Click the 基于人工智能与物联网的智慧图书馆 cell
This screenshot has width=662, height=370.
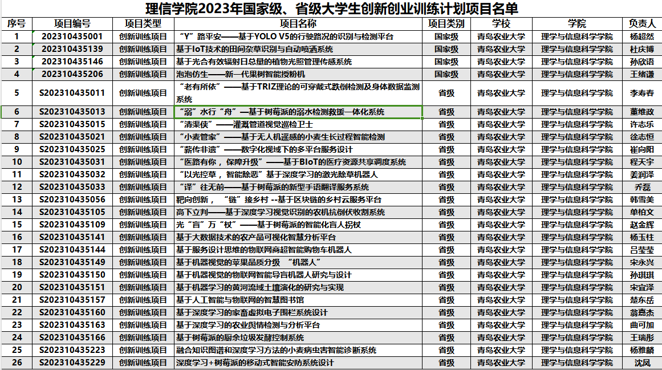[x=240, y=300]
